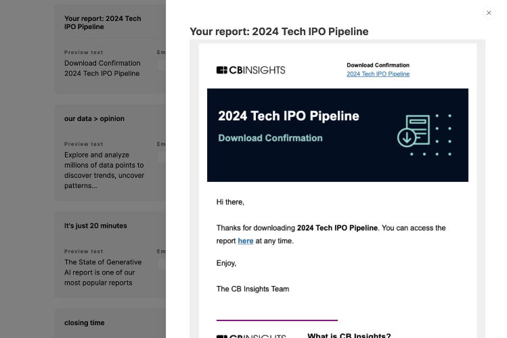This screenshot has height=338, width=507.
Task: Click the 'Download Confirmation' banner subtitle
Action: 270,138
